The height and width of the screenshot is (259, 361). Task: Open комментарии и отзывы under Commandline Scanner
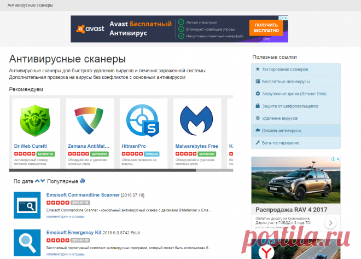(66, 217)
